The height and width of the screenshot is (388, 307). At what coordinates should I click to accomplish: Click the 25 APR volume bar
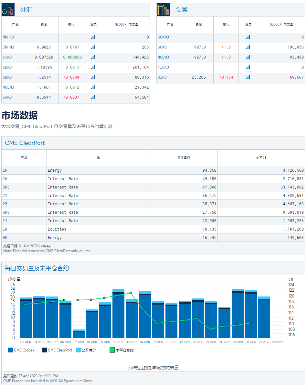tap(238, 313)
